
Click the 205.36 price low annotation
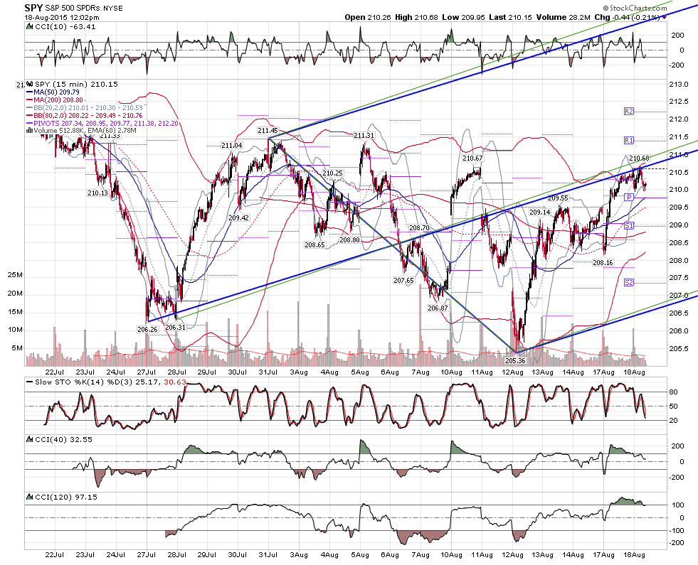[515, 360]
